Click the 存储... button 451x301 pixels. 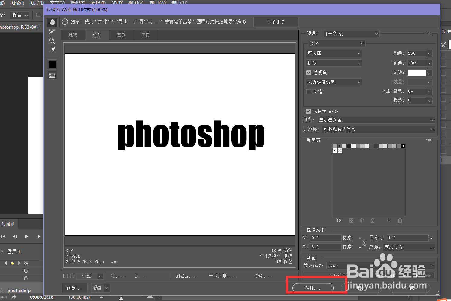313,288
